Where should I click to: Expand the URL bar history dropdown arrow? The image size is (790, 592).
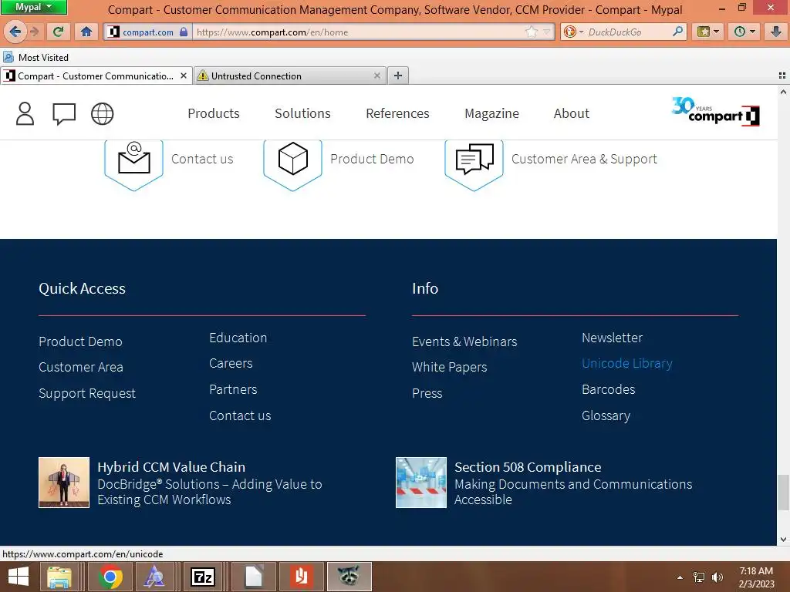546,32
